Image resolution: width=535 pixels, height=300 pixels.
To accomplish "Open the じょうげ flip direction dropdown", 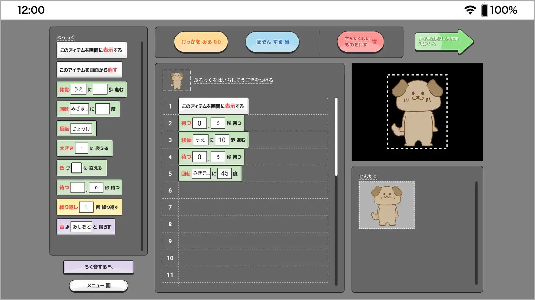I will 81,129.
